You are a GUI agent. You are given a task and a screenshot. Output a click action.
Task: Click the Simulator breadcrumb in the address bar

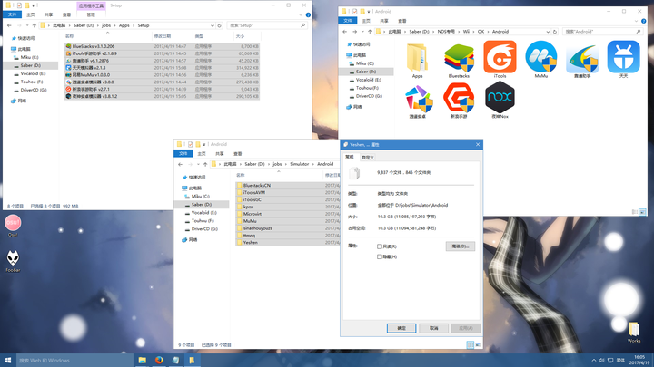[x=300, y=164]
